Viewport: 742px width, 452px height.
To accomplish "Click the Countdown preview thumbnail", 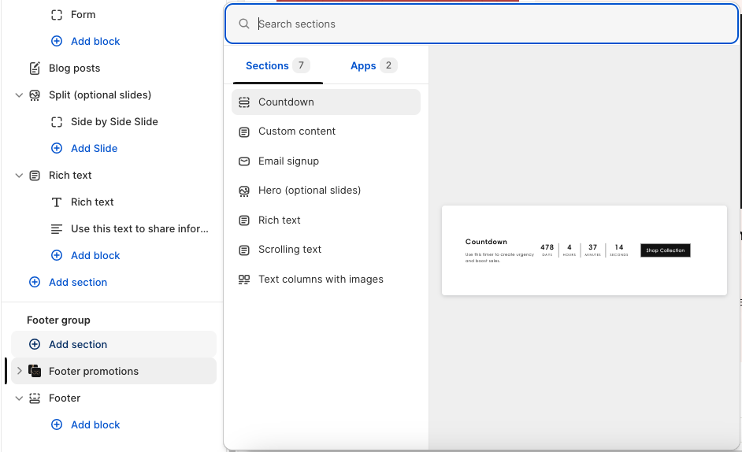I will click(584, 250).
